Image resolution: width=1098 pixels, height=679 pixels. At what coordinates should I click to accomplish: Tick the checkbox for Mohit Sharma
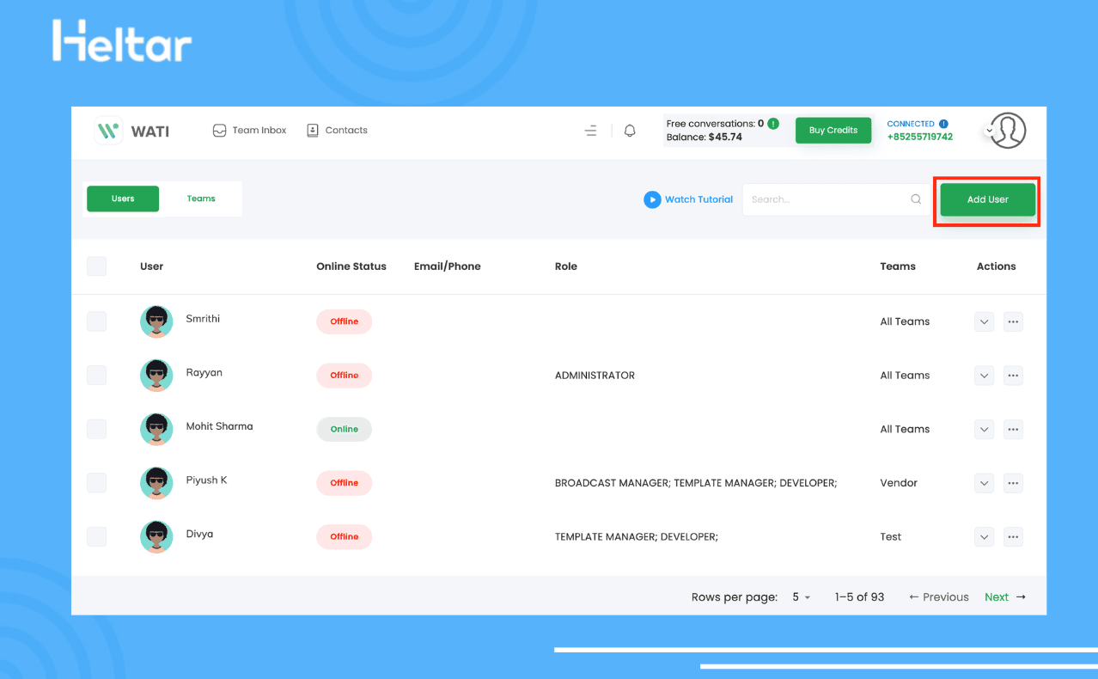coord(97,429)
